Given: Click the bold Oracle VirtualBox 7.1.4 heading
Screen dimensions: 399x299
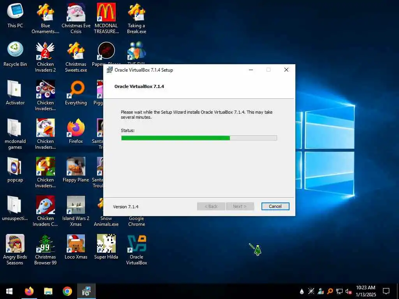Looking at the screenshot, I should click(x=139, y=86).
